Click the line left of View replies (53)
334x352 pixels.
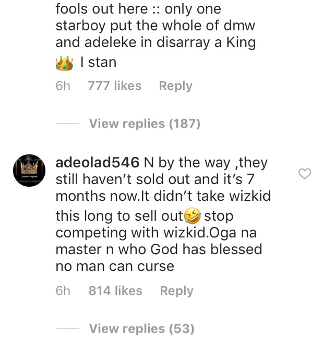pos(67,329)
